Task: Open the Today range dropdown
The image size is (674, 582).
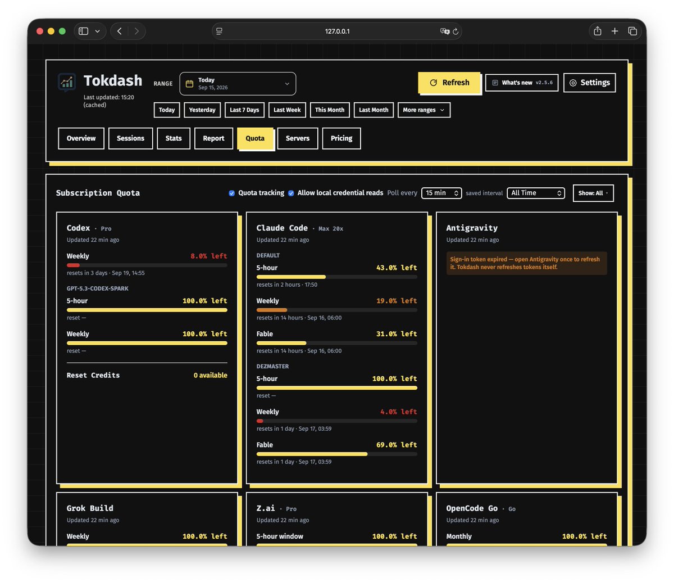Action: (238, 84)
